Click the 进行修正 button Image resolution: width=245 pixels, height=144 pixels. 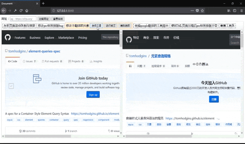pos(111,26)
